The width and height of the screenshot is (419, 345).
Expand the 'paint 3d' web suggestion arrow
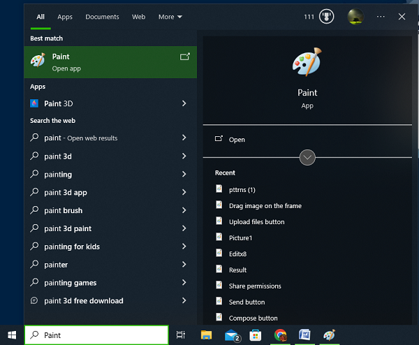click(184, 156)
